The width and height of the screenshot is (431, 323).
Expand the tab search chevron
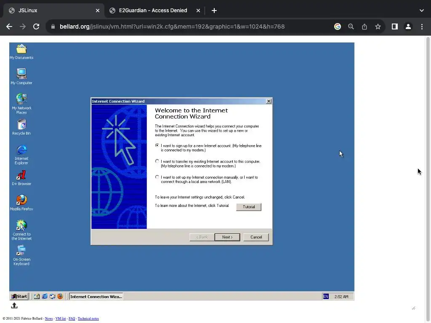coord(421,11)
